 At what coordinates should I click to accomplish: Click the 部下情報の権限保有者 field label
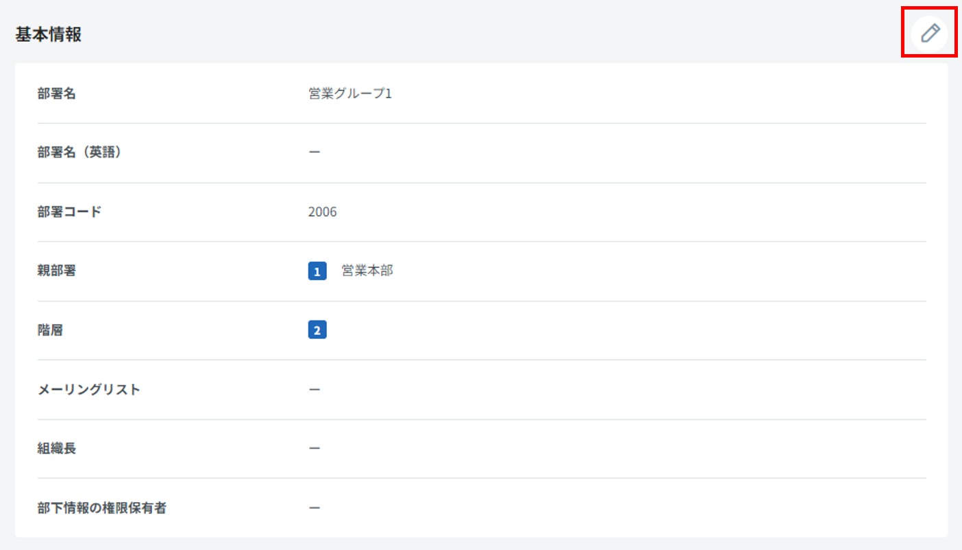tap(101, 508)
